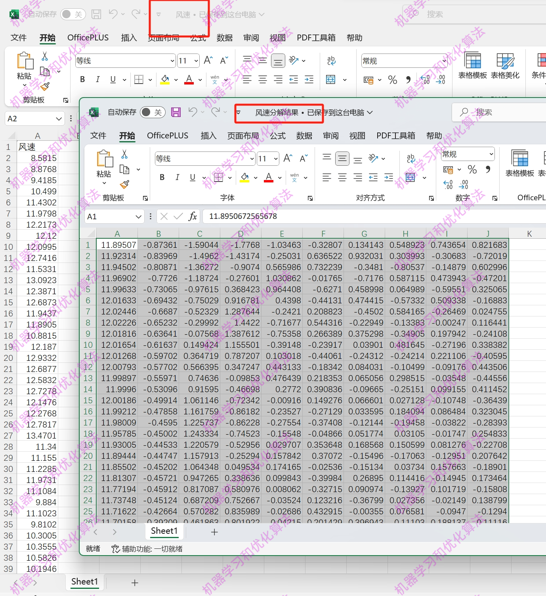
Task: Click the copy icon in front window clipboard group
Action: [124, 170]
